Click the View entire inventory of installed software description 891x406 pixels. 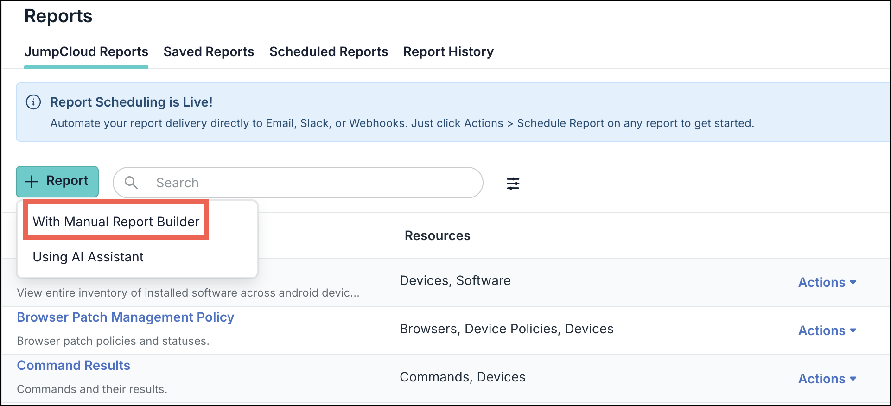pyautogui.click(x=188, y=293)
